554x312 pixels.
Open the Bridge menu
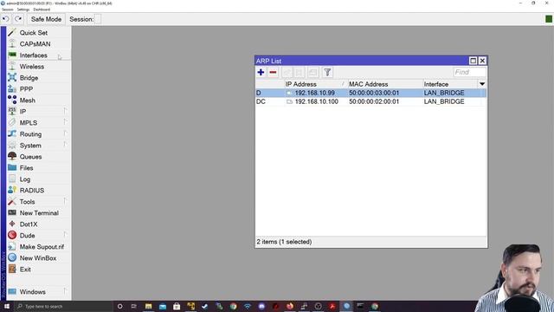(29, 78)
